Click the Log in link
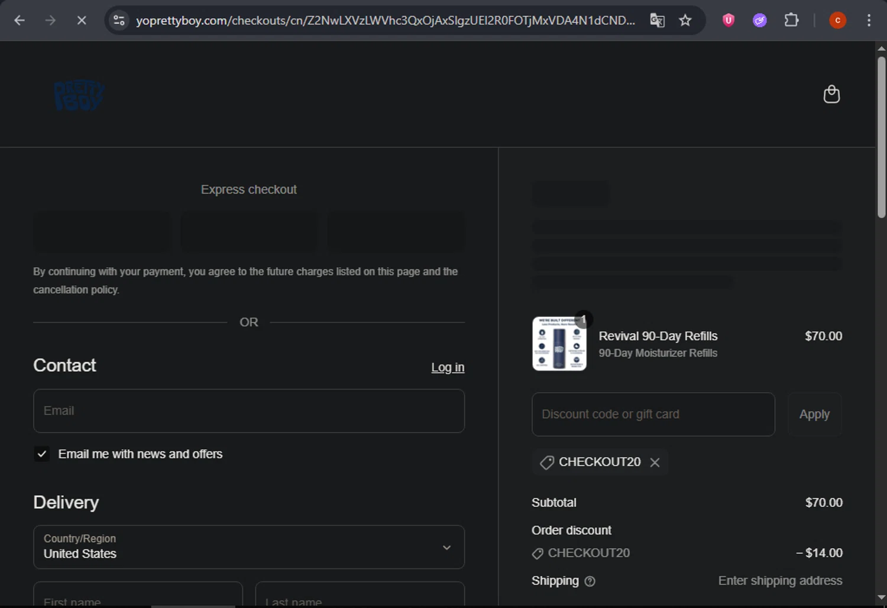Image resolution: width=887 pixels, height=608 pixels. pyautogui.click(x=448, y=367)
